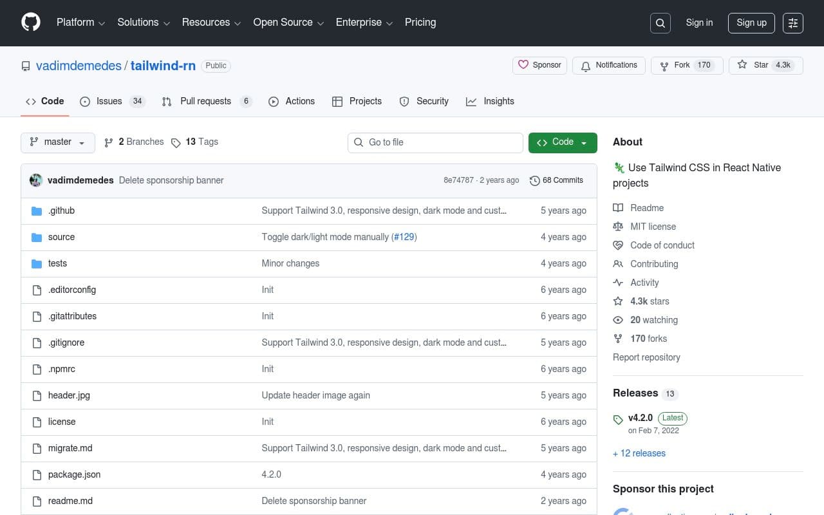Click the Sign up button
This screenshot has width=824, height=515.
pos(751,23)
